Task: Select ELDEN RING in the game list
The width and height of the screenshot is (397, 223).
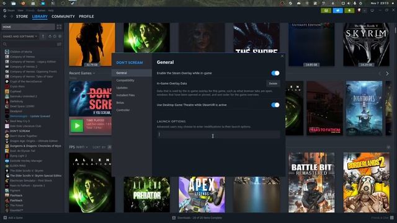Action: (x=18, y=165)
